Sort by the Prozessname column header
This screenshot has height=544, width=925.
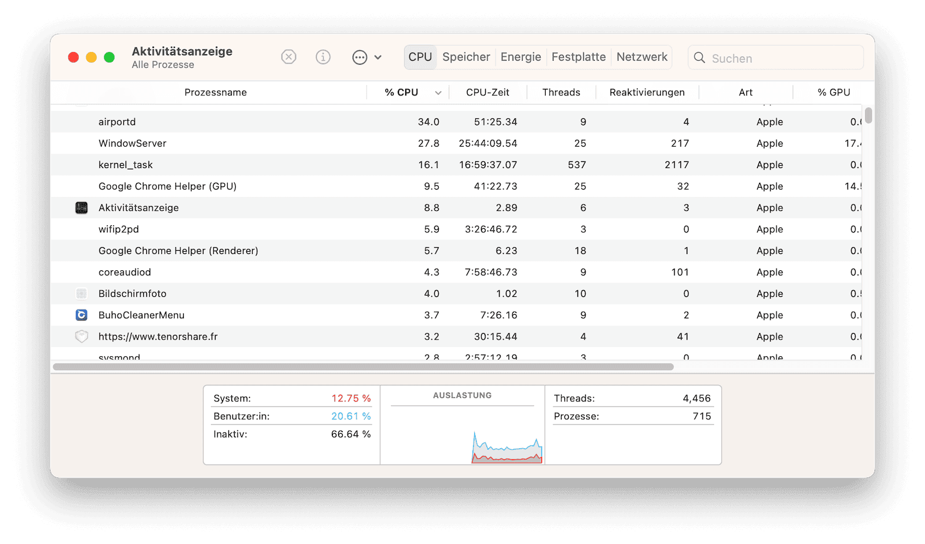[x=216, y=92]
